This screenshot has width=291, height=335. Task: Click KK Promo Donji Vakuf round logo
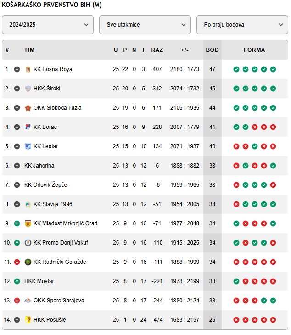(28, 243)
